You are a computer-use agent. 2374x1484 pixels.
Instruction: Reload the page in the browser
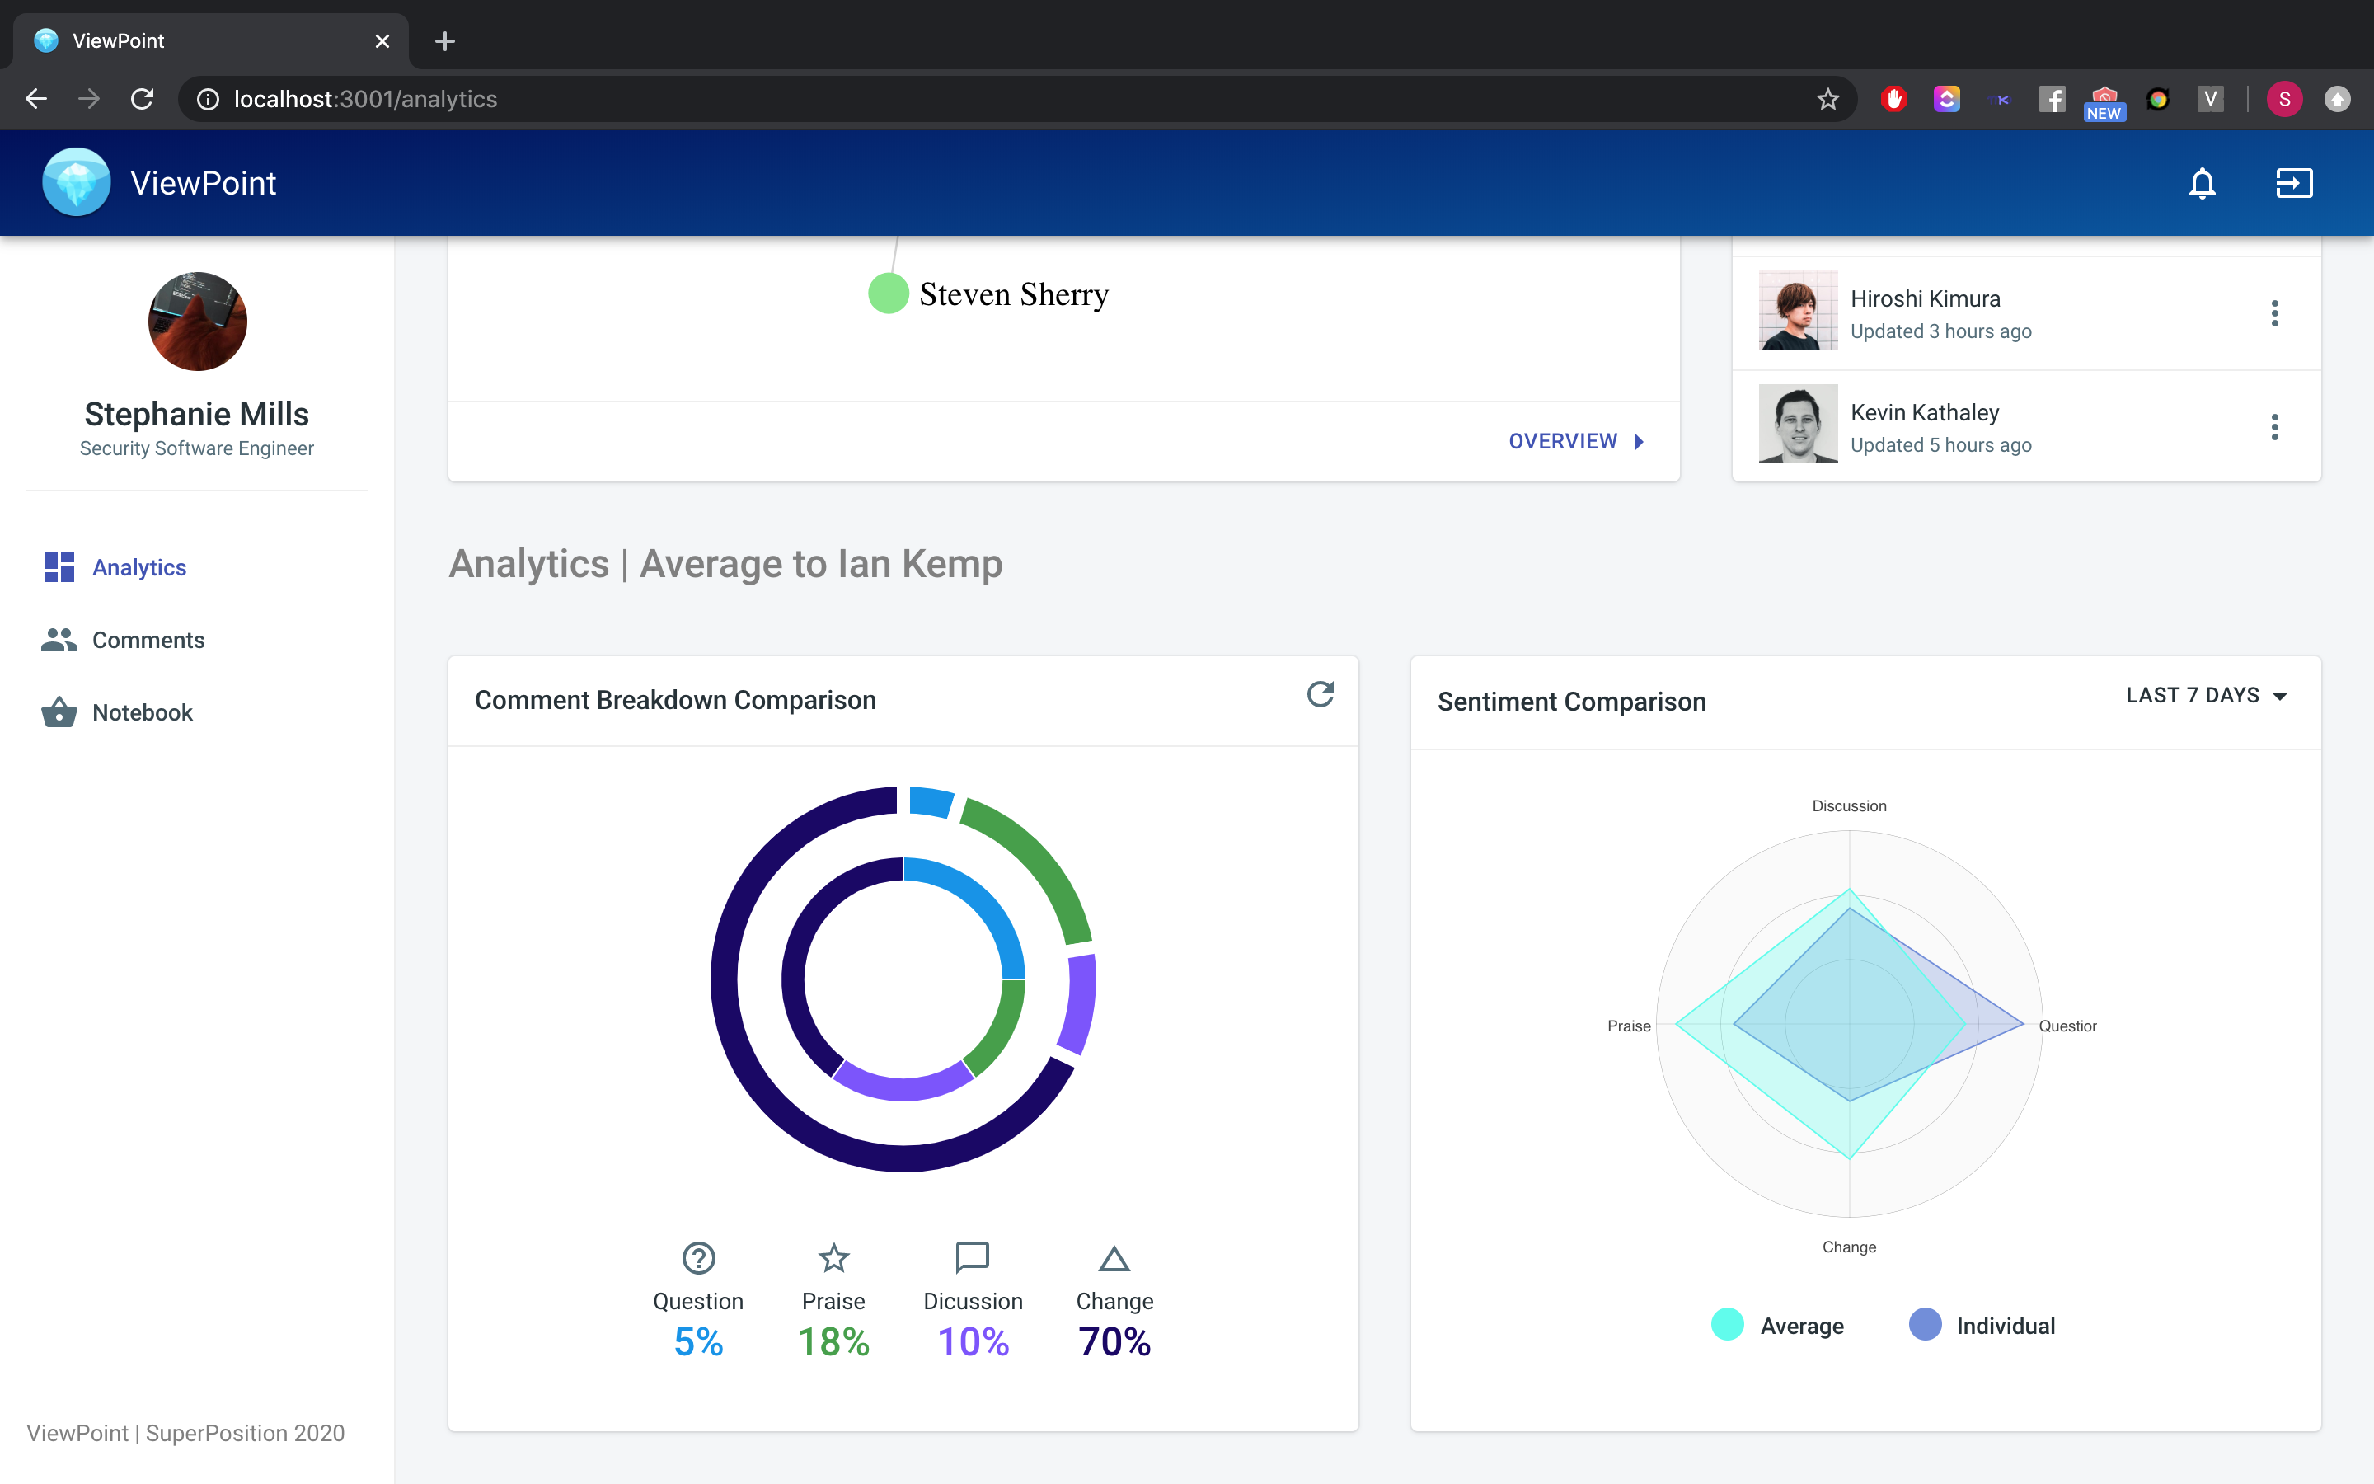143,99
